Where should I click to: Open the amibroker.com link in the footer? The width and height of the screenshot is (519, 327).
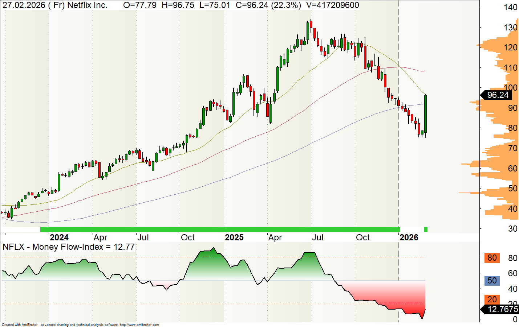[139, 325]
